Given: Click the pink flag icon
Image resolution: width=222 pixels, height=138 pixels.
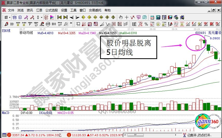Looking at the screenshot, I should click(52, 17).
